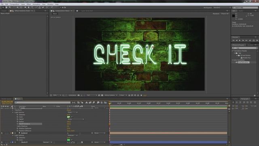Select the Hue/Saturation effect
This screenshot has width=259, height=146.
[x=244, y=62]
